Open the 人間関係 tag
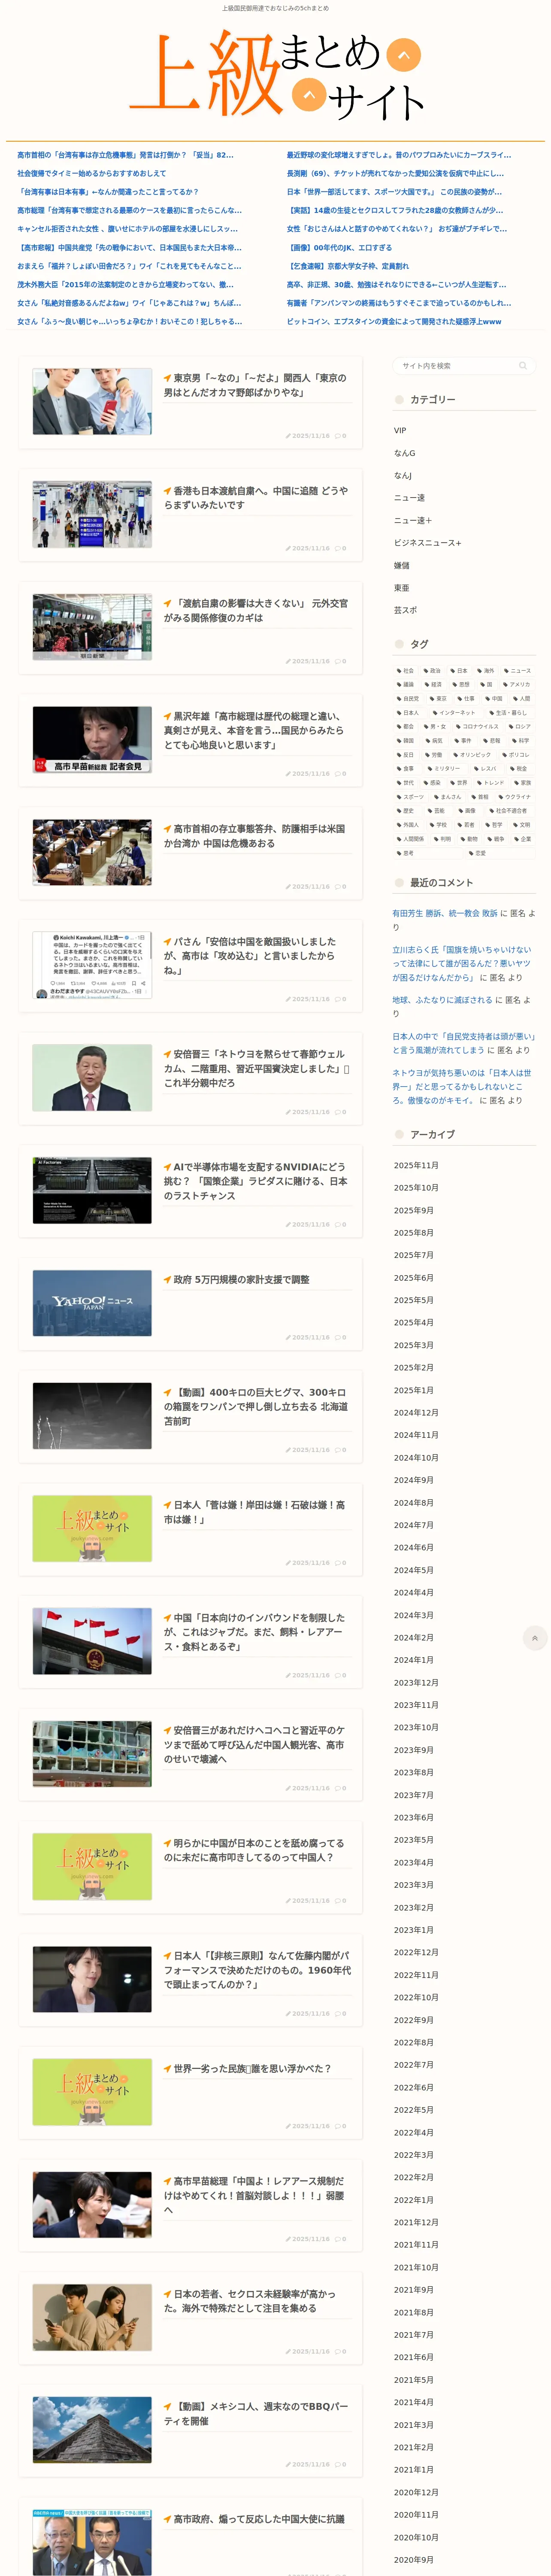The height and width of the screenshot is (2576, 551). 411,839
